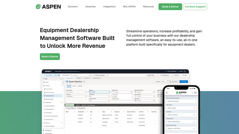Click the Activity Date column header
The image size is (239, 134).
81,112
